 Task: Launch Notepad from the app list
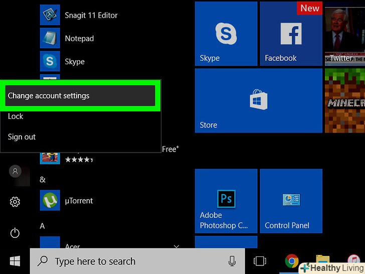(x=50, y=38)
